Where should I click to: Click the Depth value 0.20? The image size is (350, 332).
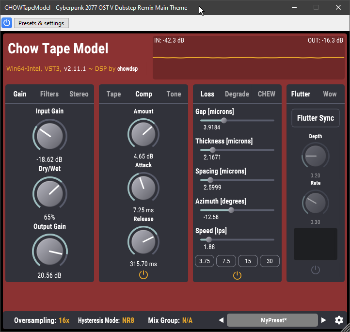click(315, 175)
